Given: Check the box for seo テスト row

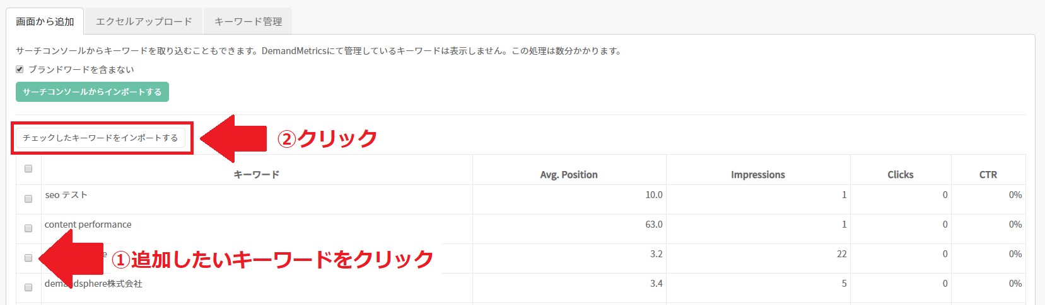Looking at the screenshot, I should click(x=28, y=199).
